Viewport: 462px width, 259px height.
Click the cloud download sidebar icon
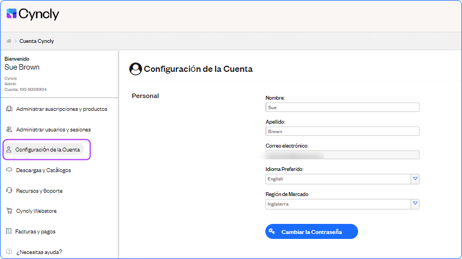(x=9, y=170)
